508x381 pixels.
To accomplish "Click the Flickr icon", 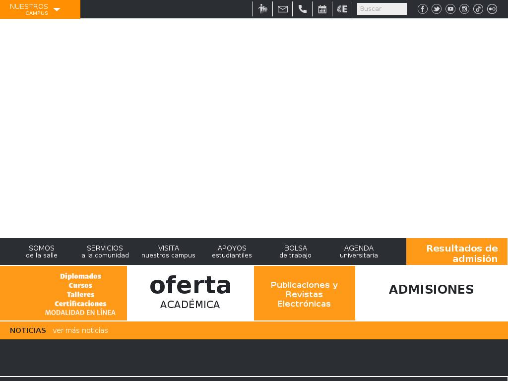I will tap(492, 9).
